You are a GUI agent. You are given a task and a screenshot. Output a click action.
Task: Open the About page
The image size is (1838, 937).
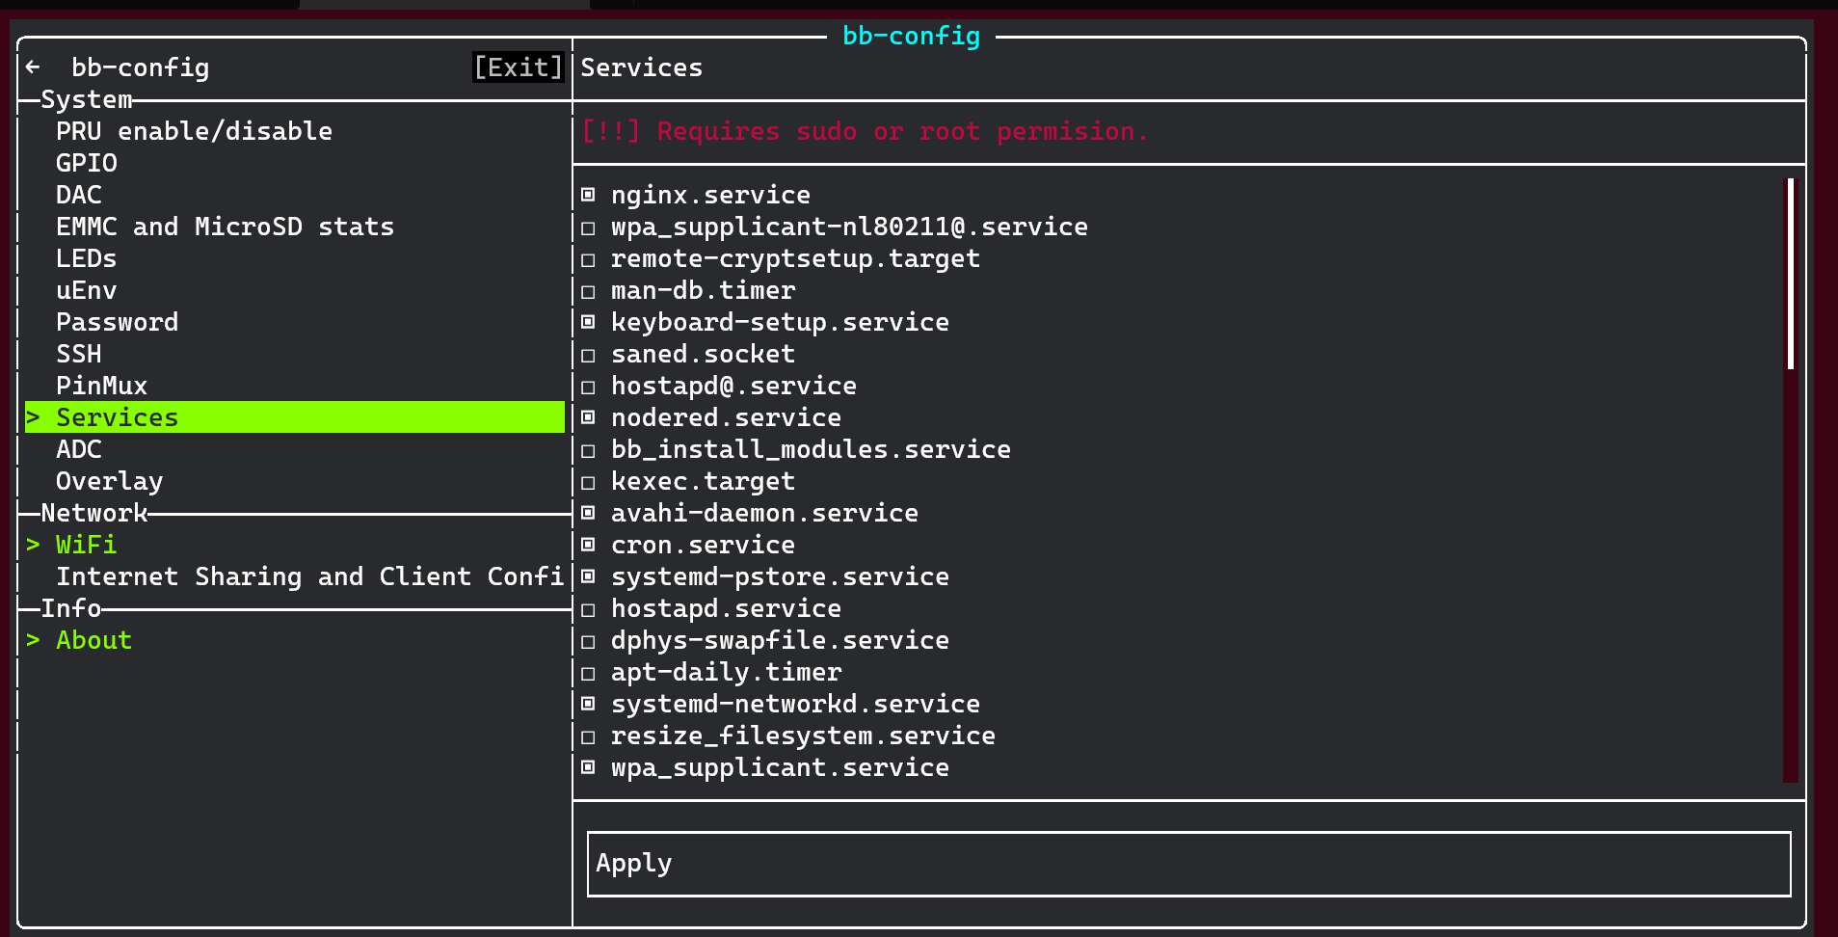tap(93, 639)
